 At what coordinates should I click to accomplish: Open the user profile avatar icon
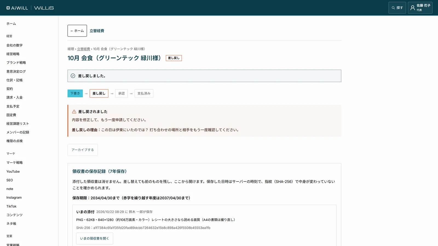[x=413, y=8]
